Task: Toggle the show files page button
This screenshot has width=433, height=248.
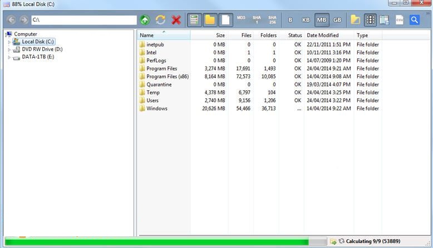Action: [225, 20]
